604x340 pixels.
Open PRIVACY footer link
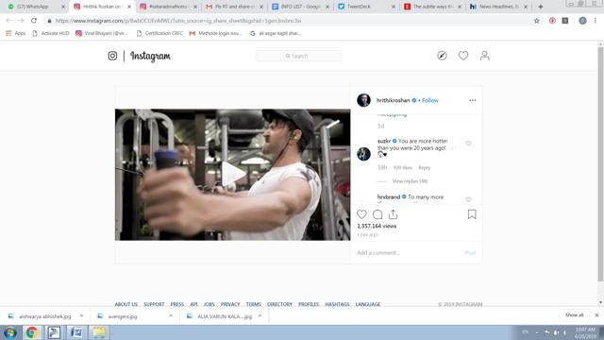230,304
